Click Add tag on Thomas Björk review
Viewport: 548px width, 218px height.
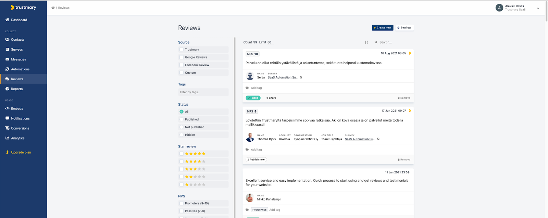pos(256,149)
